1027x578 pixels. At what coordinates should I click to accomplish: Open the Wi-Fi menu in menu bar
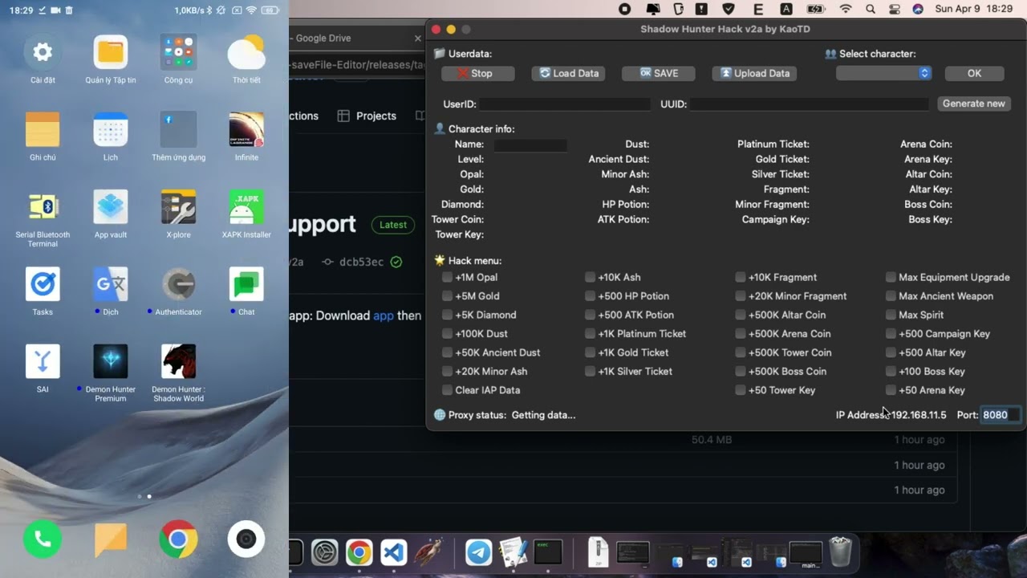click(846, 9)
